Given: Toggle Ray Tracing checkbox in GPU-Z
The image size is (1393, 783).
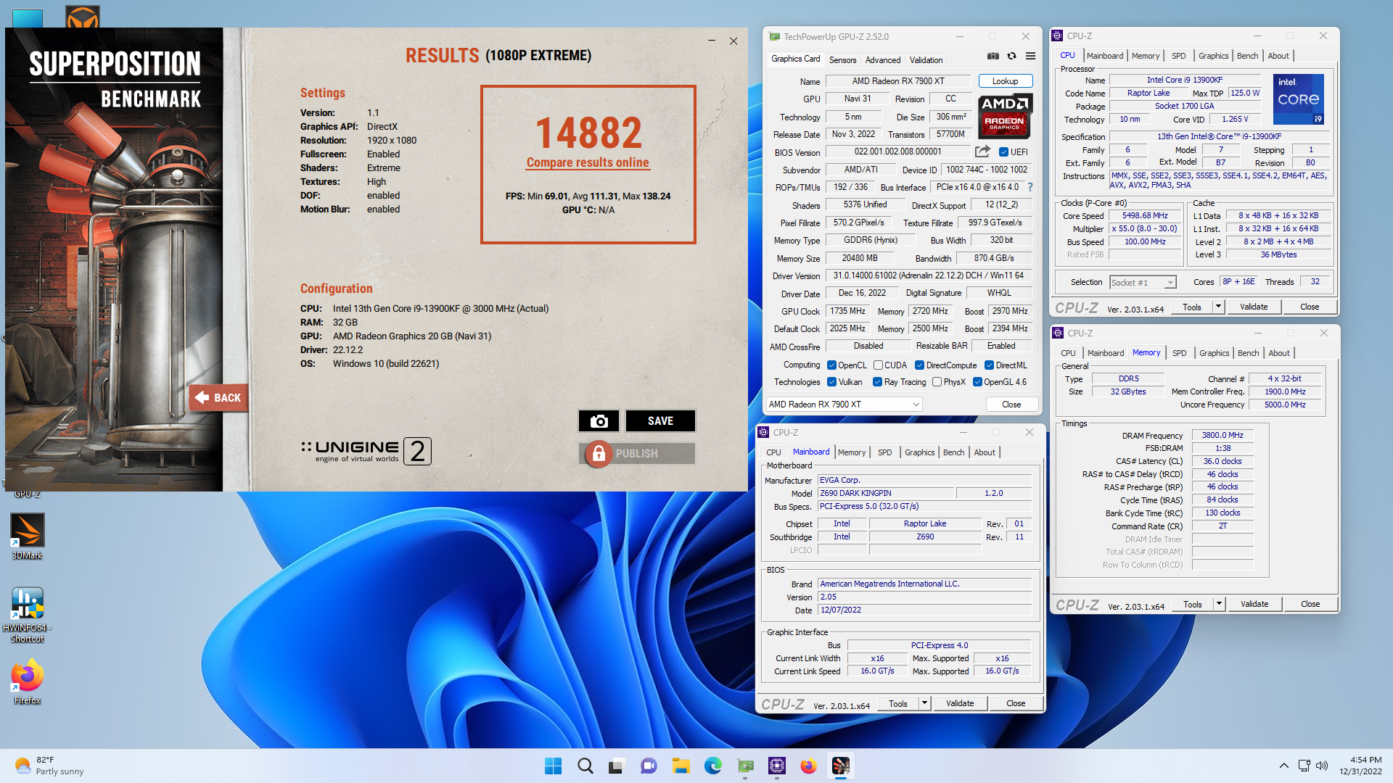Looking at the screenshot, I should pos(877,382).
